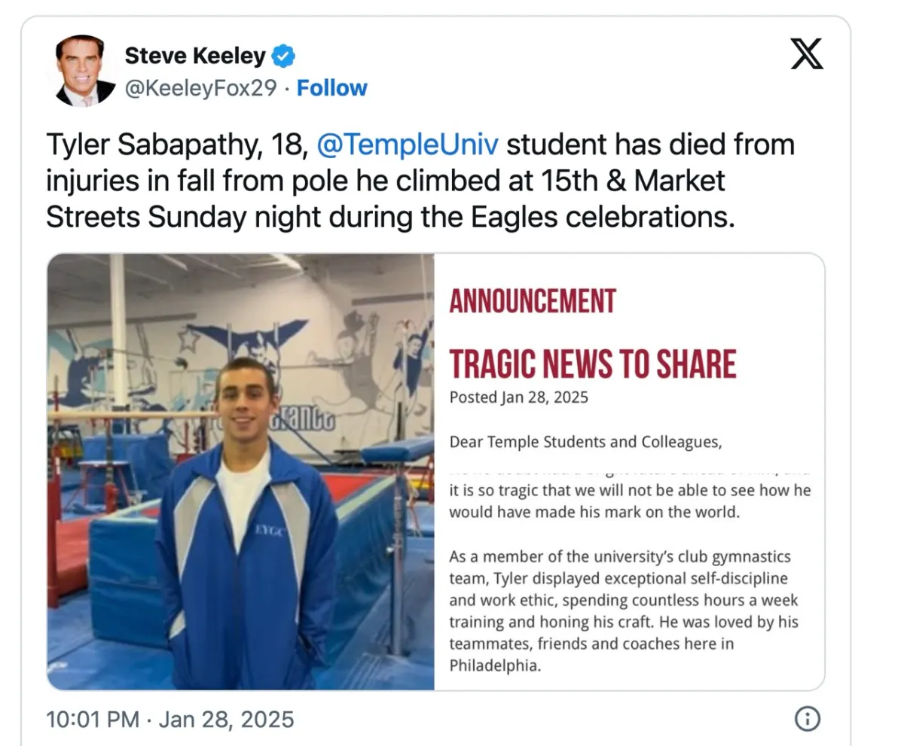Screen dimensions: 904x746
Task: Click Steve Keeley's profile avatar
Action: pos(85,71)
